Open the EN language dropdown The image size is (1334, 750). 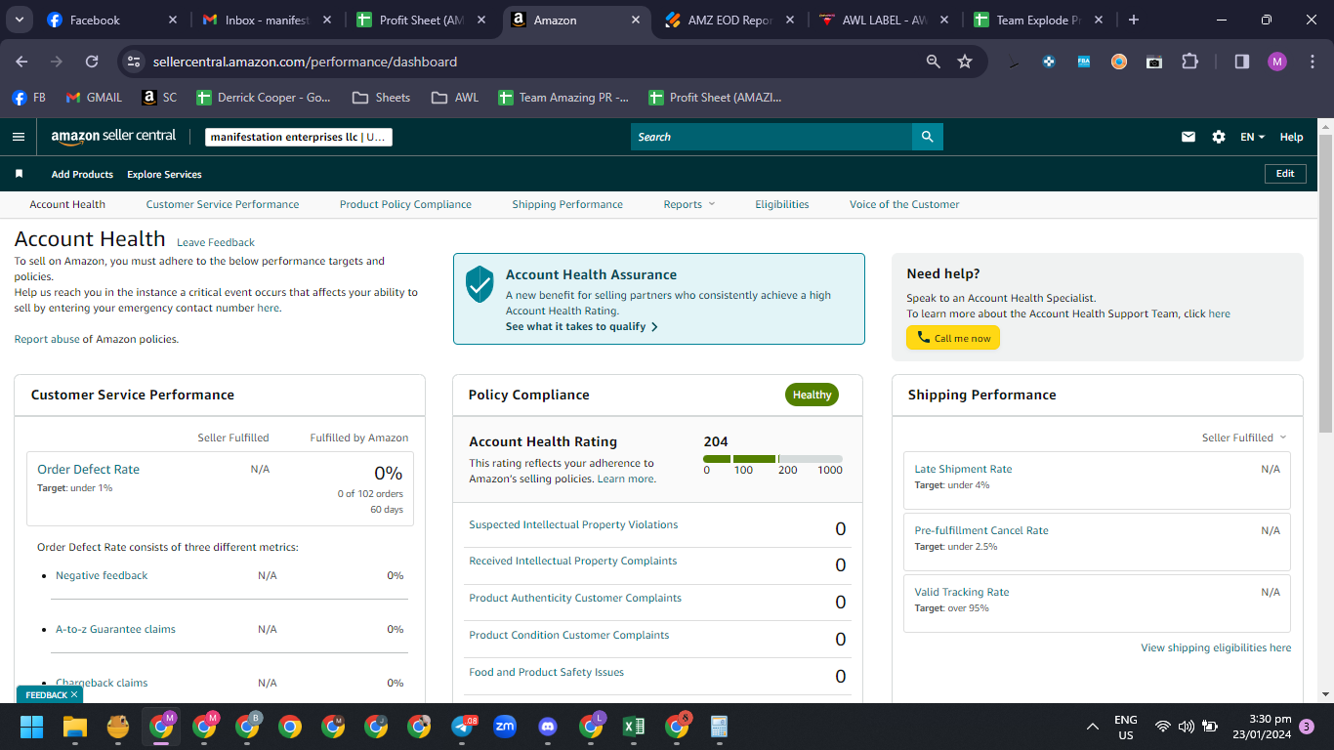point(1252,137)
